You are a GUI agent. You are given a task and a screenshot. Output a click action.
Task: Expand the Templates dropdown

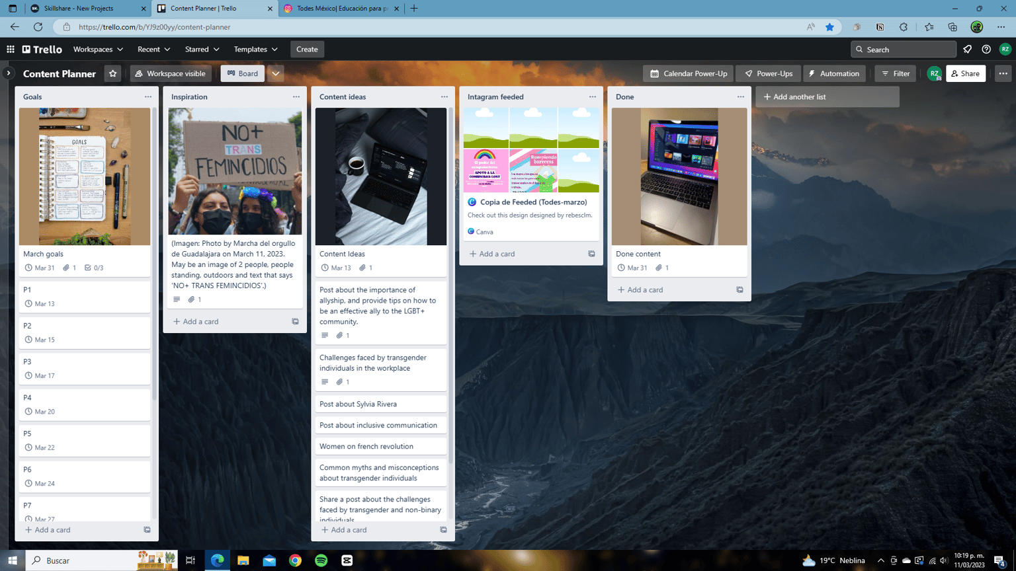255,50
